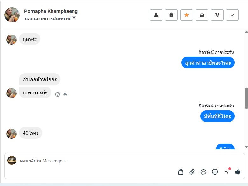Attach a file using the paperclip icon

[x=192, y=172]
